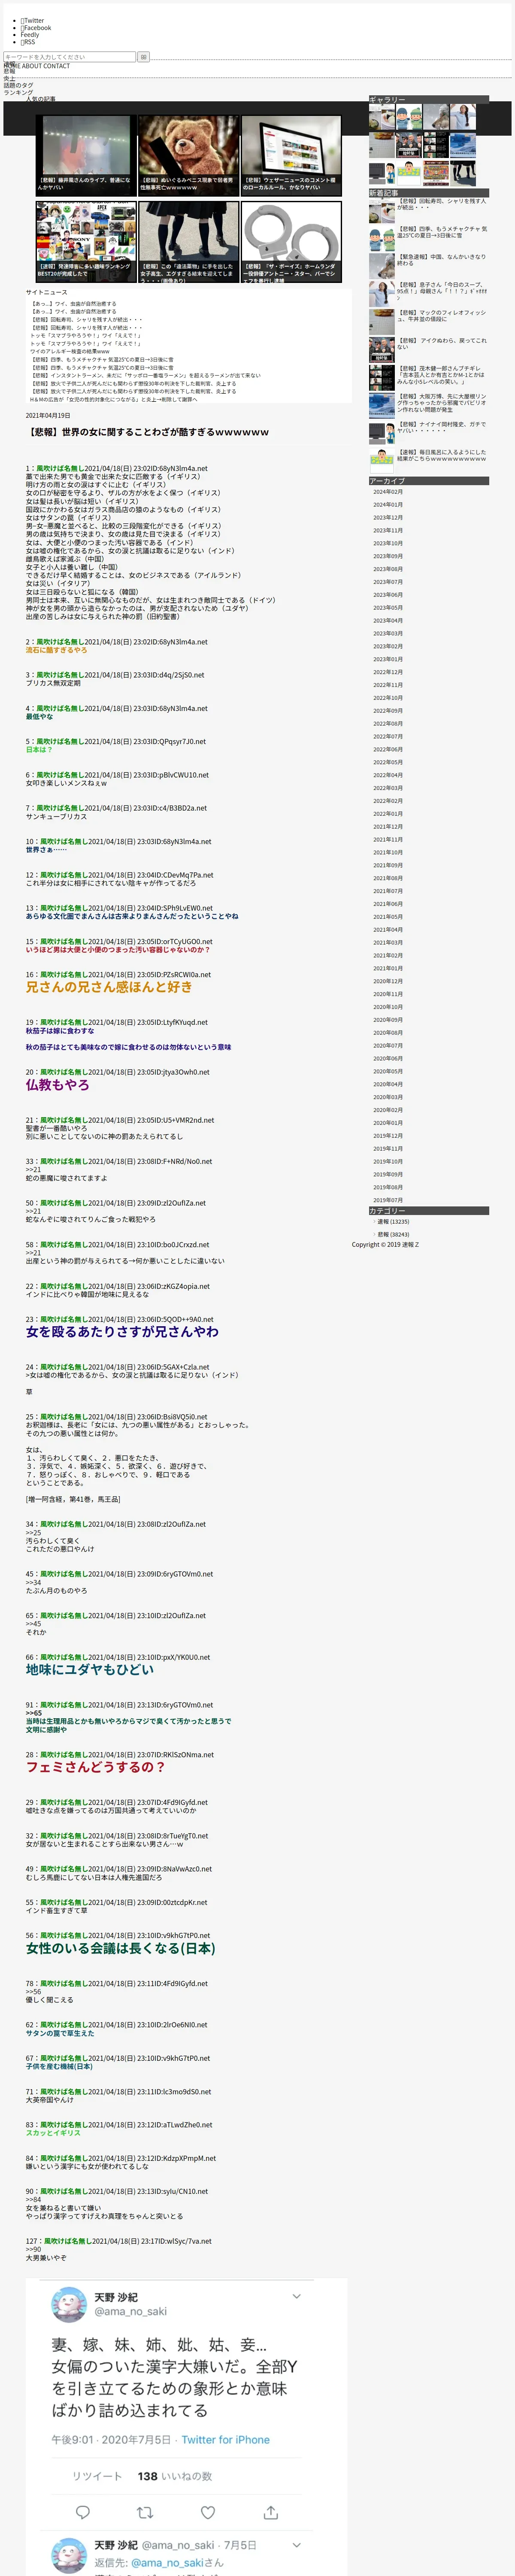Click comment text 仏教もやろ
The width and height of the screenshot is (515, 2576).
(58, 1085)
